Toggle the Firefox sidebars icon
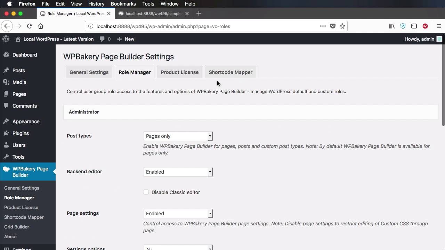Screen dimensions: 445x250 [414, 26]
